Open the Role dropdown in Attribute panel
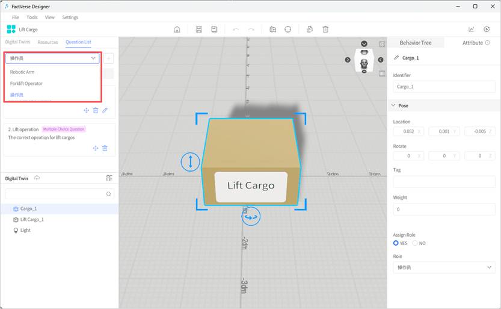 tap(444, 267)
